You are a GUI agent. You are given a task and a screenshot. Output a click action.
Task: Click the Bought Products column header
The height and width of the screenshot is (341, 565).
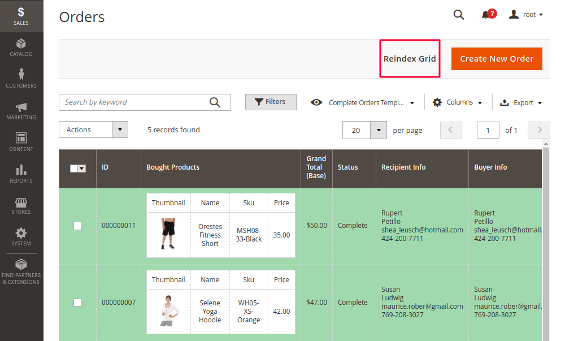220,167
